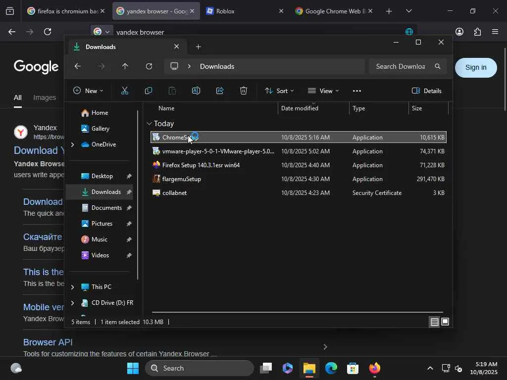Click the Delete trash can icon
Image resolution: width=507 pixels, height=380 pixels.
244,91
